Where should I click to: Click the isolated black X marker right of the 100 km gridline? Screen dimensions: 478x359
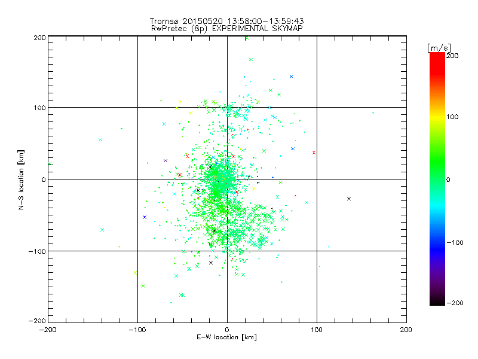pos(349,199)
